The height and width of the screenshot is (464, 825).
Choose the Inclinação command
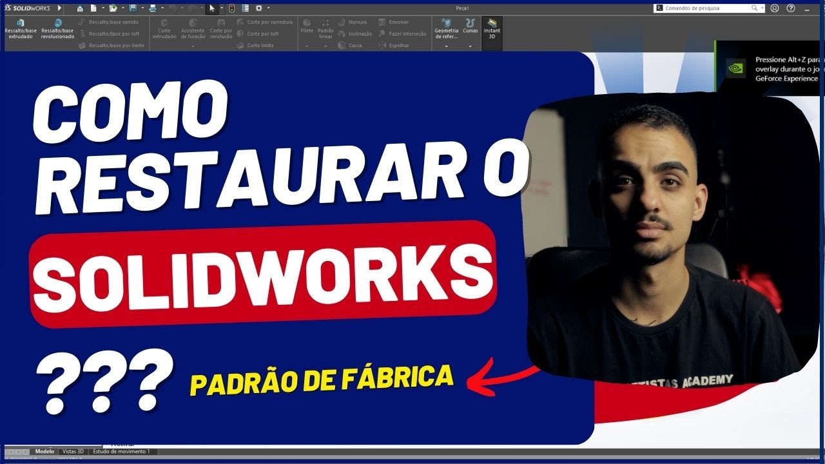pos(355,34)
